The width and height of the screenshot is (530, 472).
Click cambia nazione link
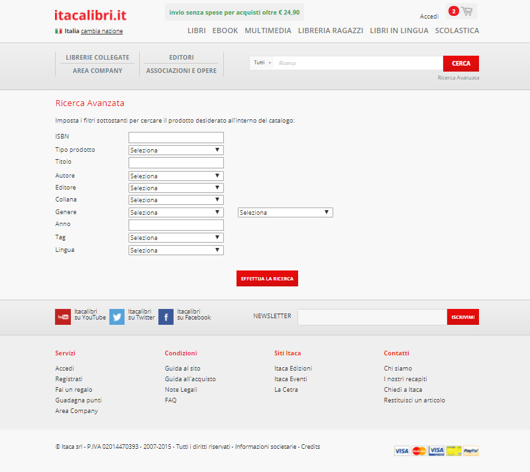coord(102,31)
